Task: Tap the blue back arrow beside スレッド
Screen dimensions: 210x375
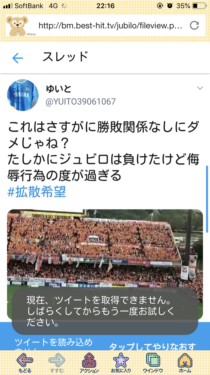Action: coord(17,58)
